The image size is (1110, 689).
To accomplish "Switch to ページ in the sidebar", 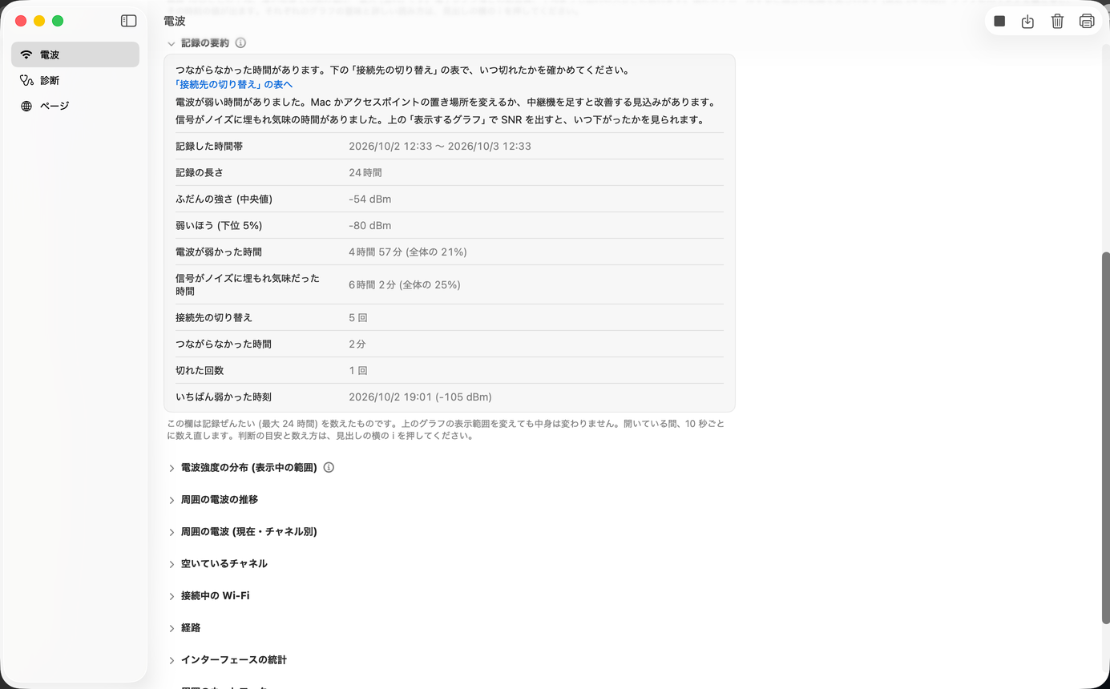I will (75, 106).
